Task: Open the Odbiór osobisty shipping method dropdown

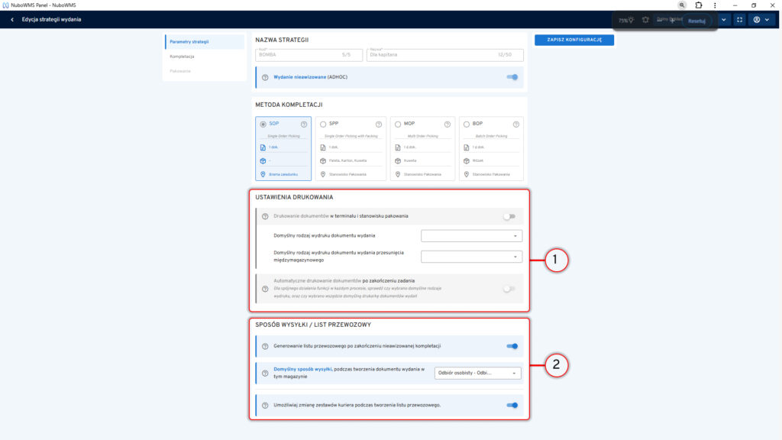Action: [x=477, y=373]
